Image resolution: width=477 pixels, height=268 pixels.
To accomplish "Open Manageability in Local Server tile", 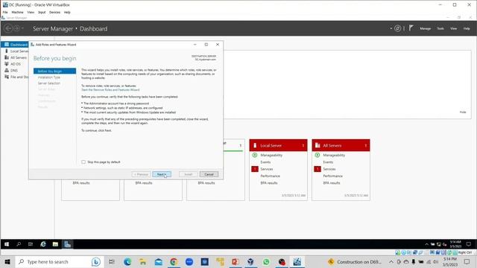I will pos(271,155).
